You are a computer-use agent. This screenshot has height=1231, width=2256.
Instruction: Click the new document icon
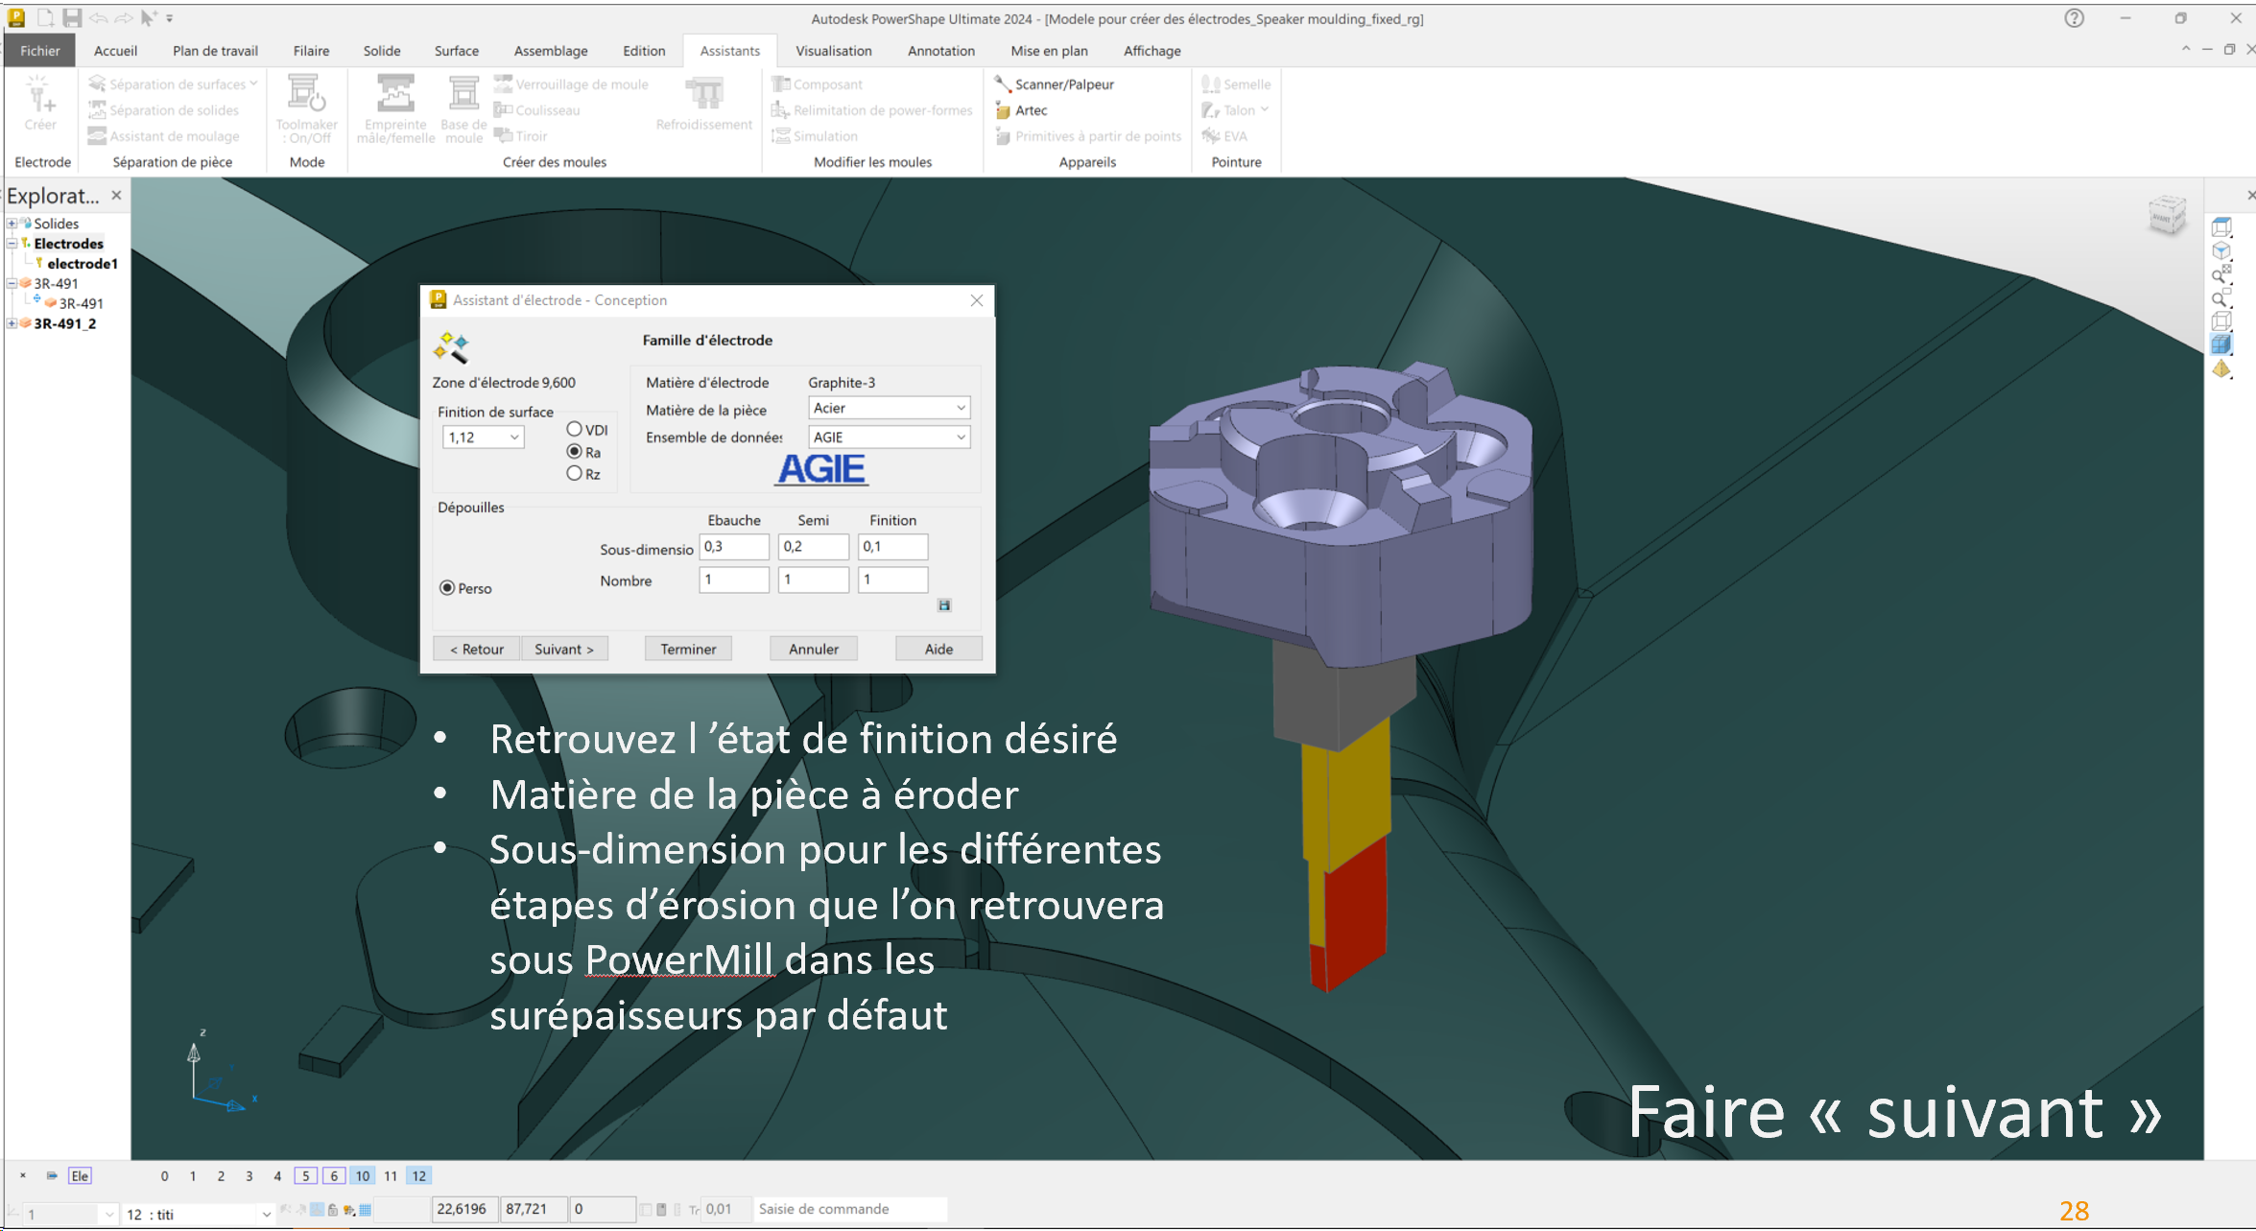[45, 17]
